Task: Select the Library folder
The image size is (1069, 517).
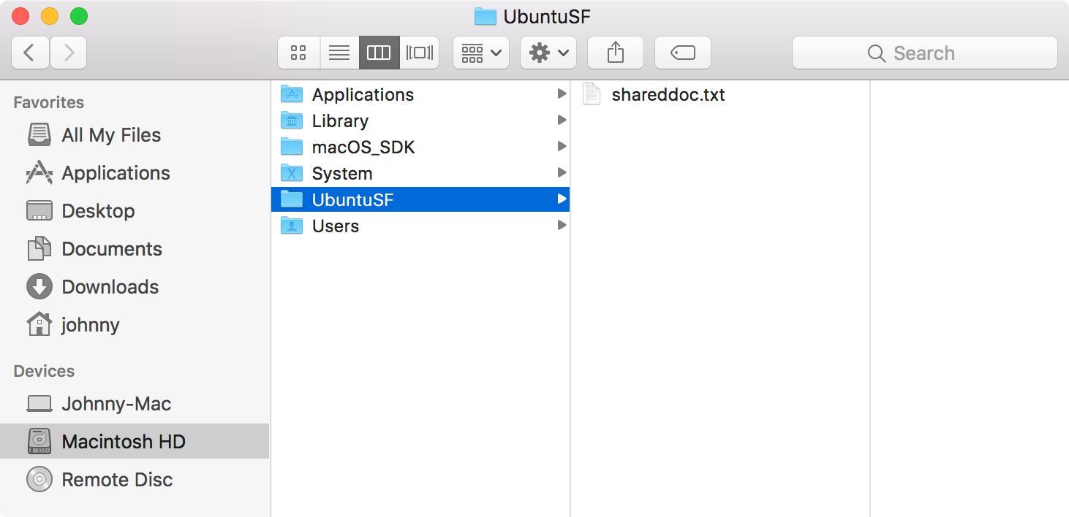Action: (420, 120)
